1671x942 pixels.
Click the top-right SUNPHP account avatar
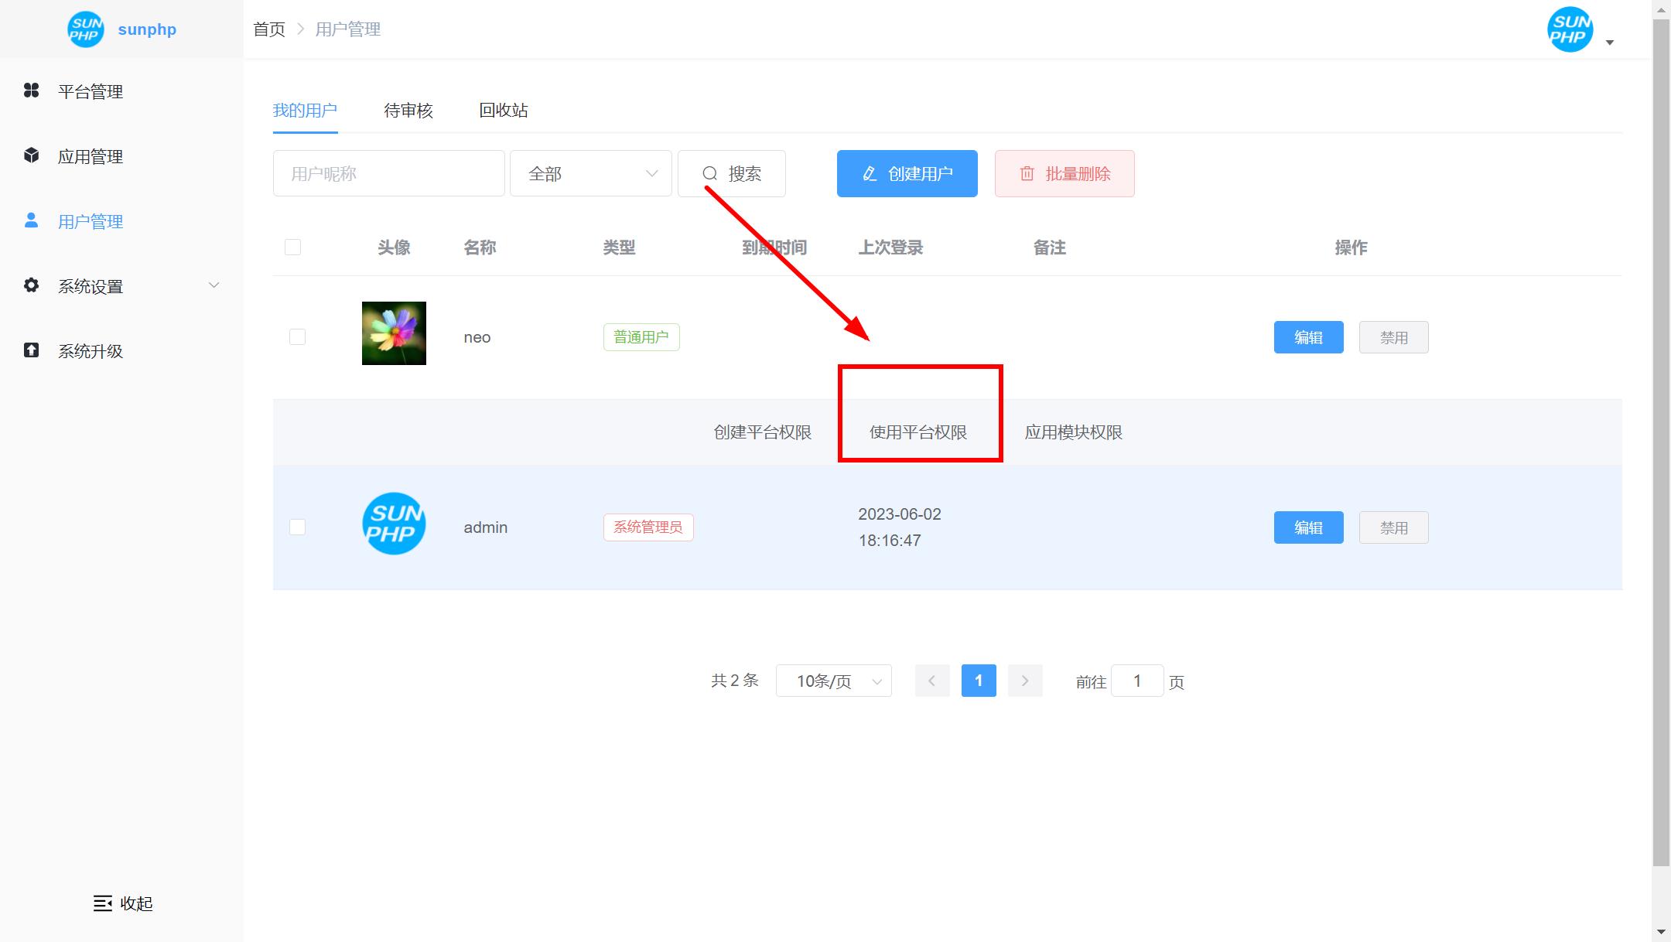tap(1570, 29)
